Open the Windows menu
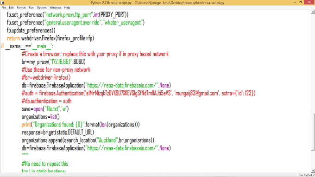315x177 pixels. [x=55, y=7]
